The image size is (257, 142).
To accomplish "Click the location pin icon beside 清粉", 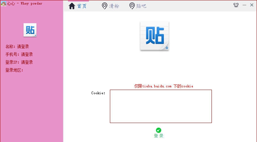I will tap(104, 6).
